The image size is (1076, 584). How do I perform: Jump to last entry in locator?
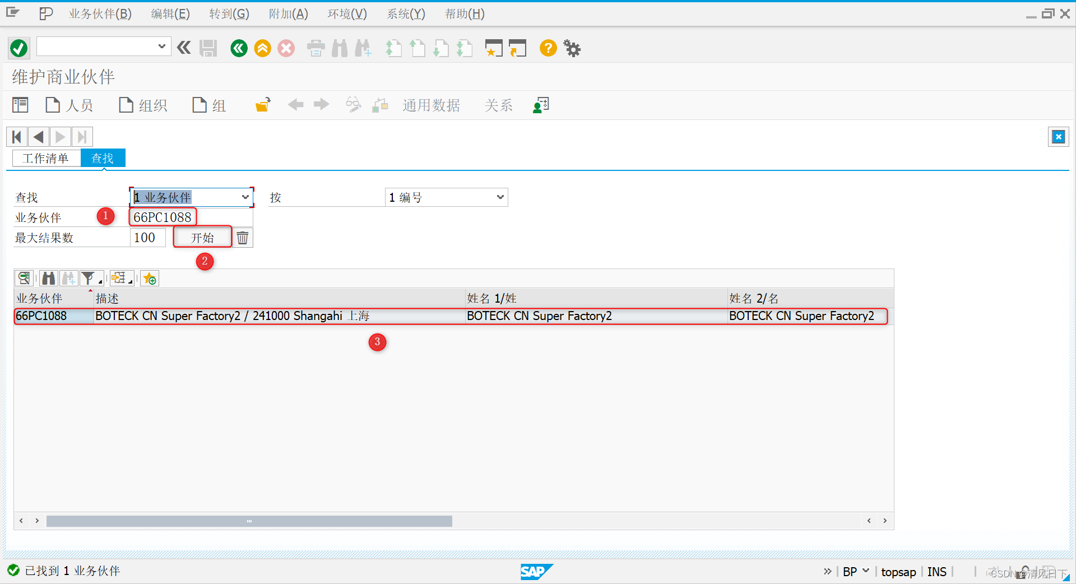82,137
